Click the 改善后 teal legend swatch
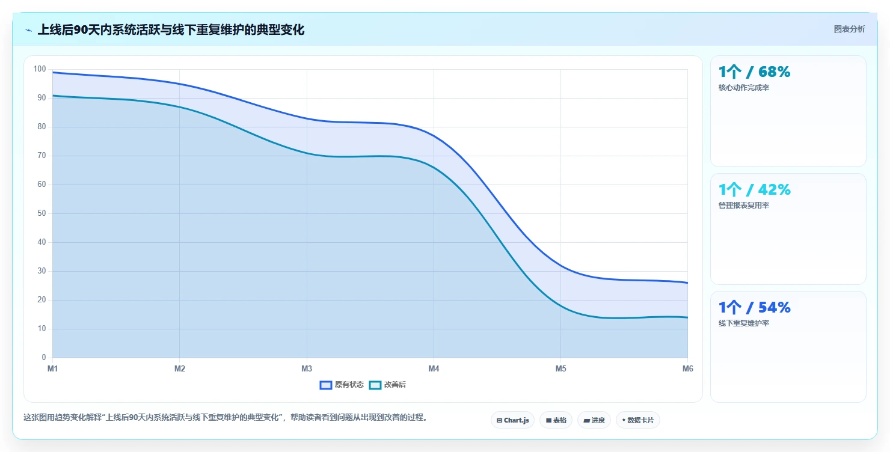Viewport: 890px width, 452px height. [x=375, y=385]
